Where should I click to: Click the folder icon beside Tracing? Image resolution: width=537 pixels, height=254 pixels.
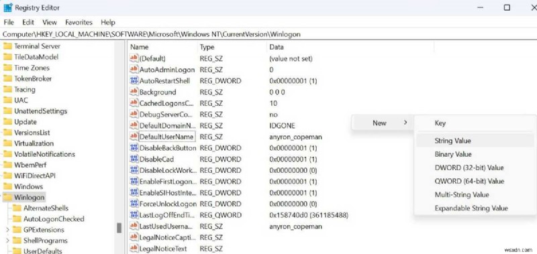(7, 89)
